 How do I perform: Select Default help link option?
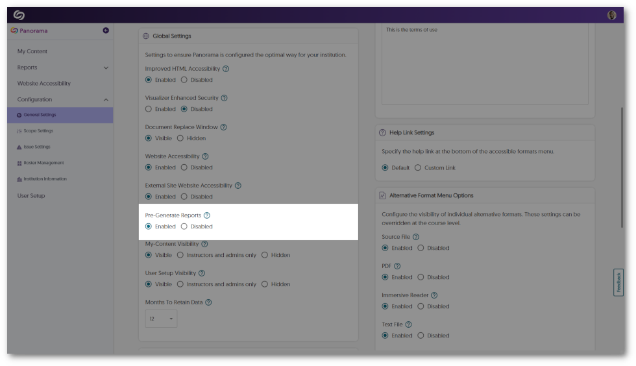point(385,168)
